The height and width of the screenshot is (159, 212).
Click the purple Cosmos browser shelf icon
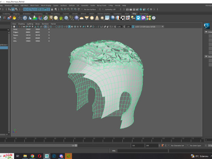pyautogui.click(x=143, y=18)
